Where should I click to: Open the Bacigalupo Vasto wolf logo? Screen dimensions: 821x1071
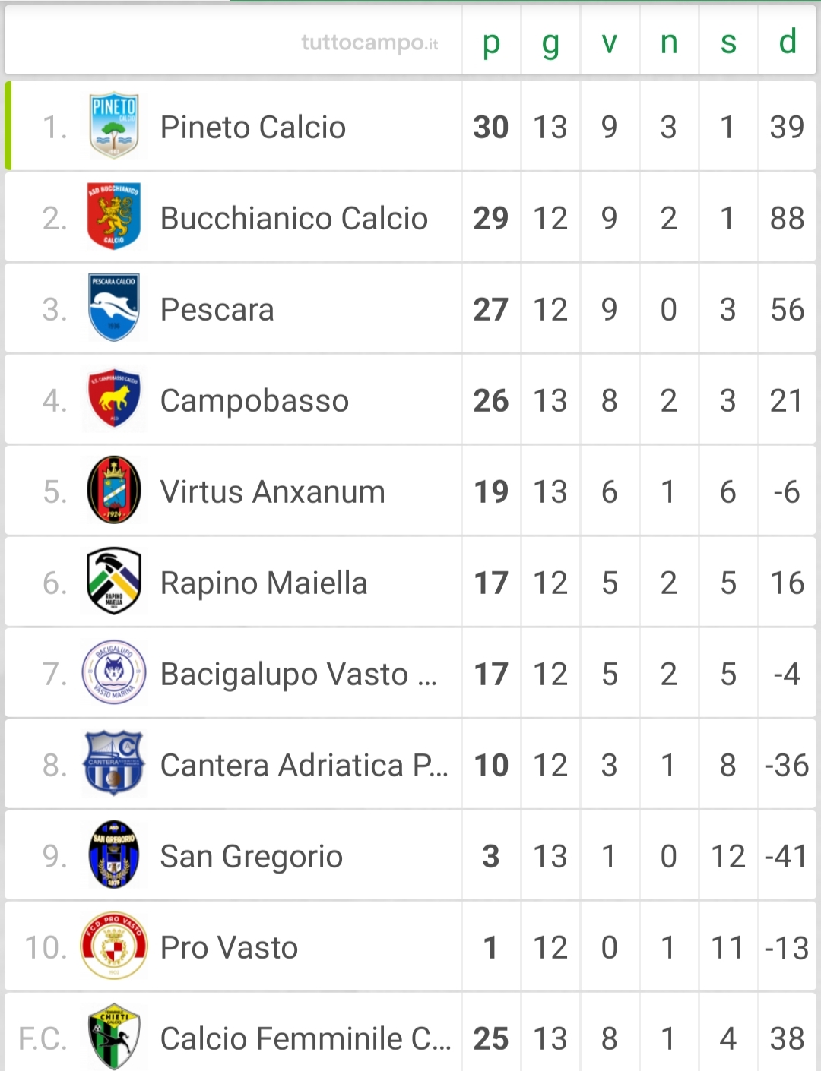[x=113, y=673]
